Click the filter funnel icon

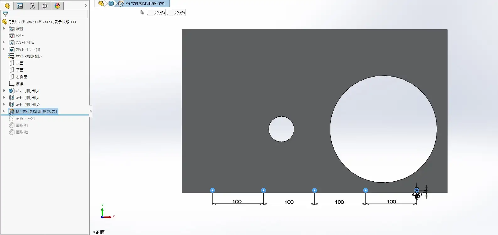point(5,14)
